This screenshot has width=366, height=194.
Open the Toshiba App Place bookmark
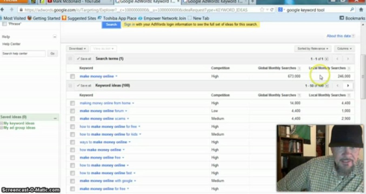click(117, 18)
